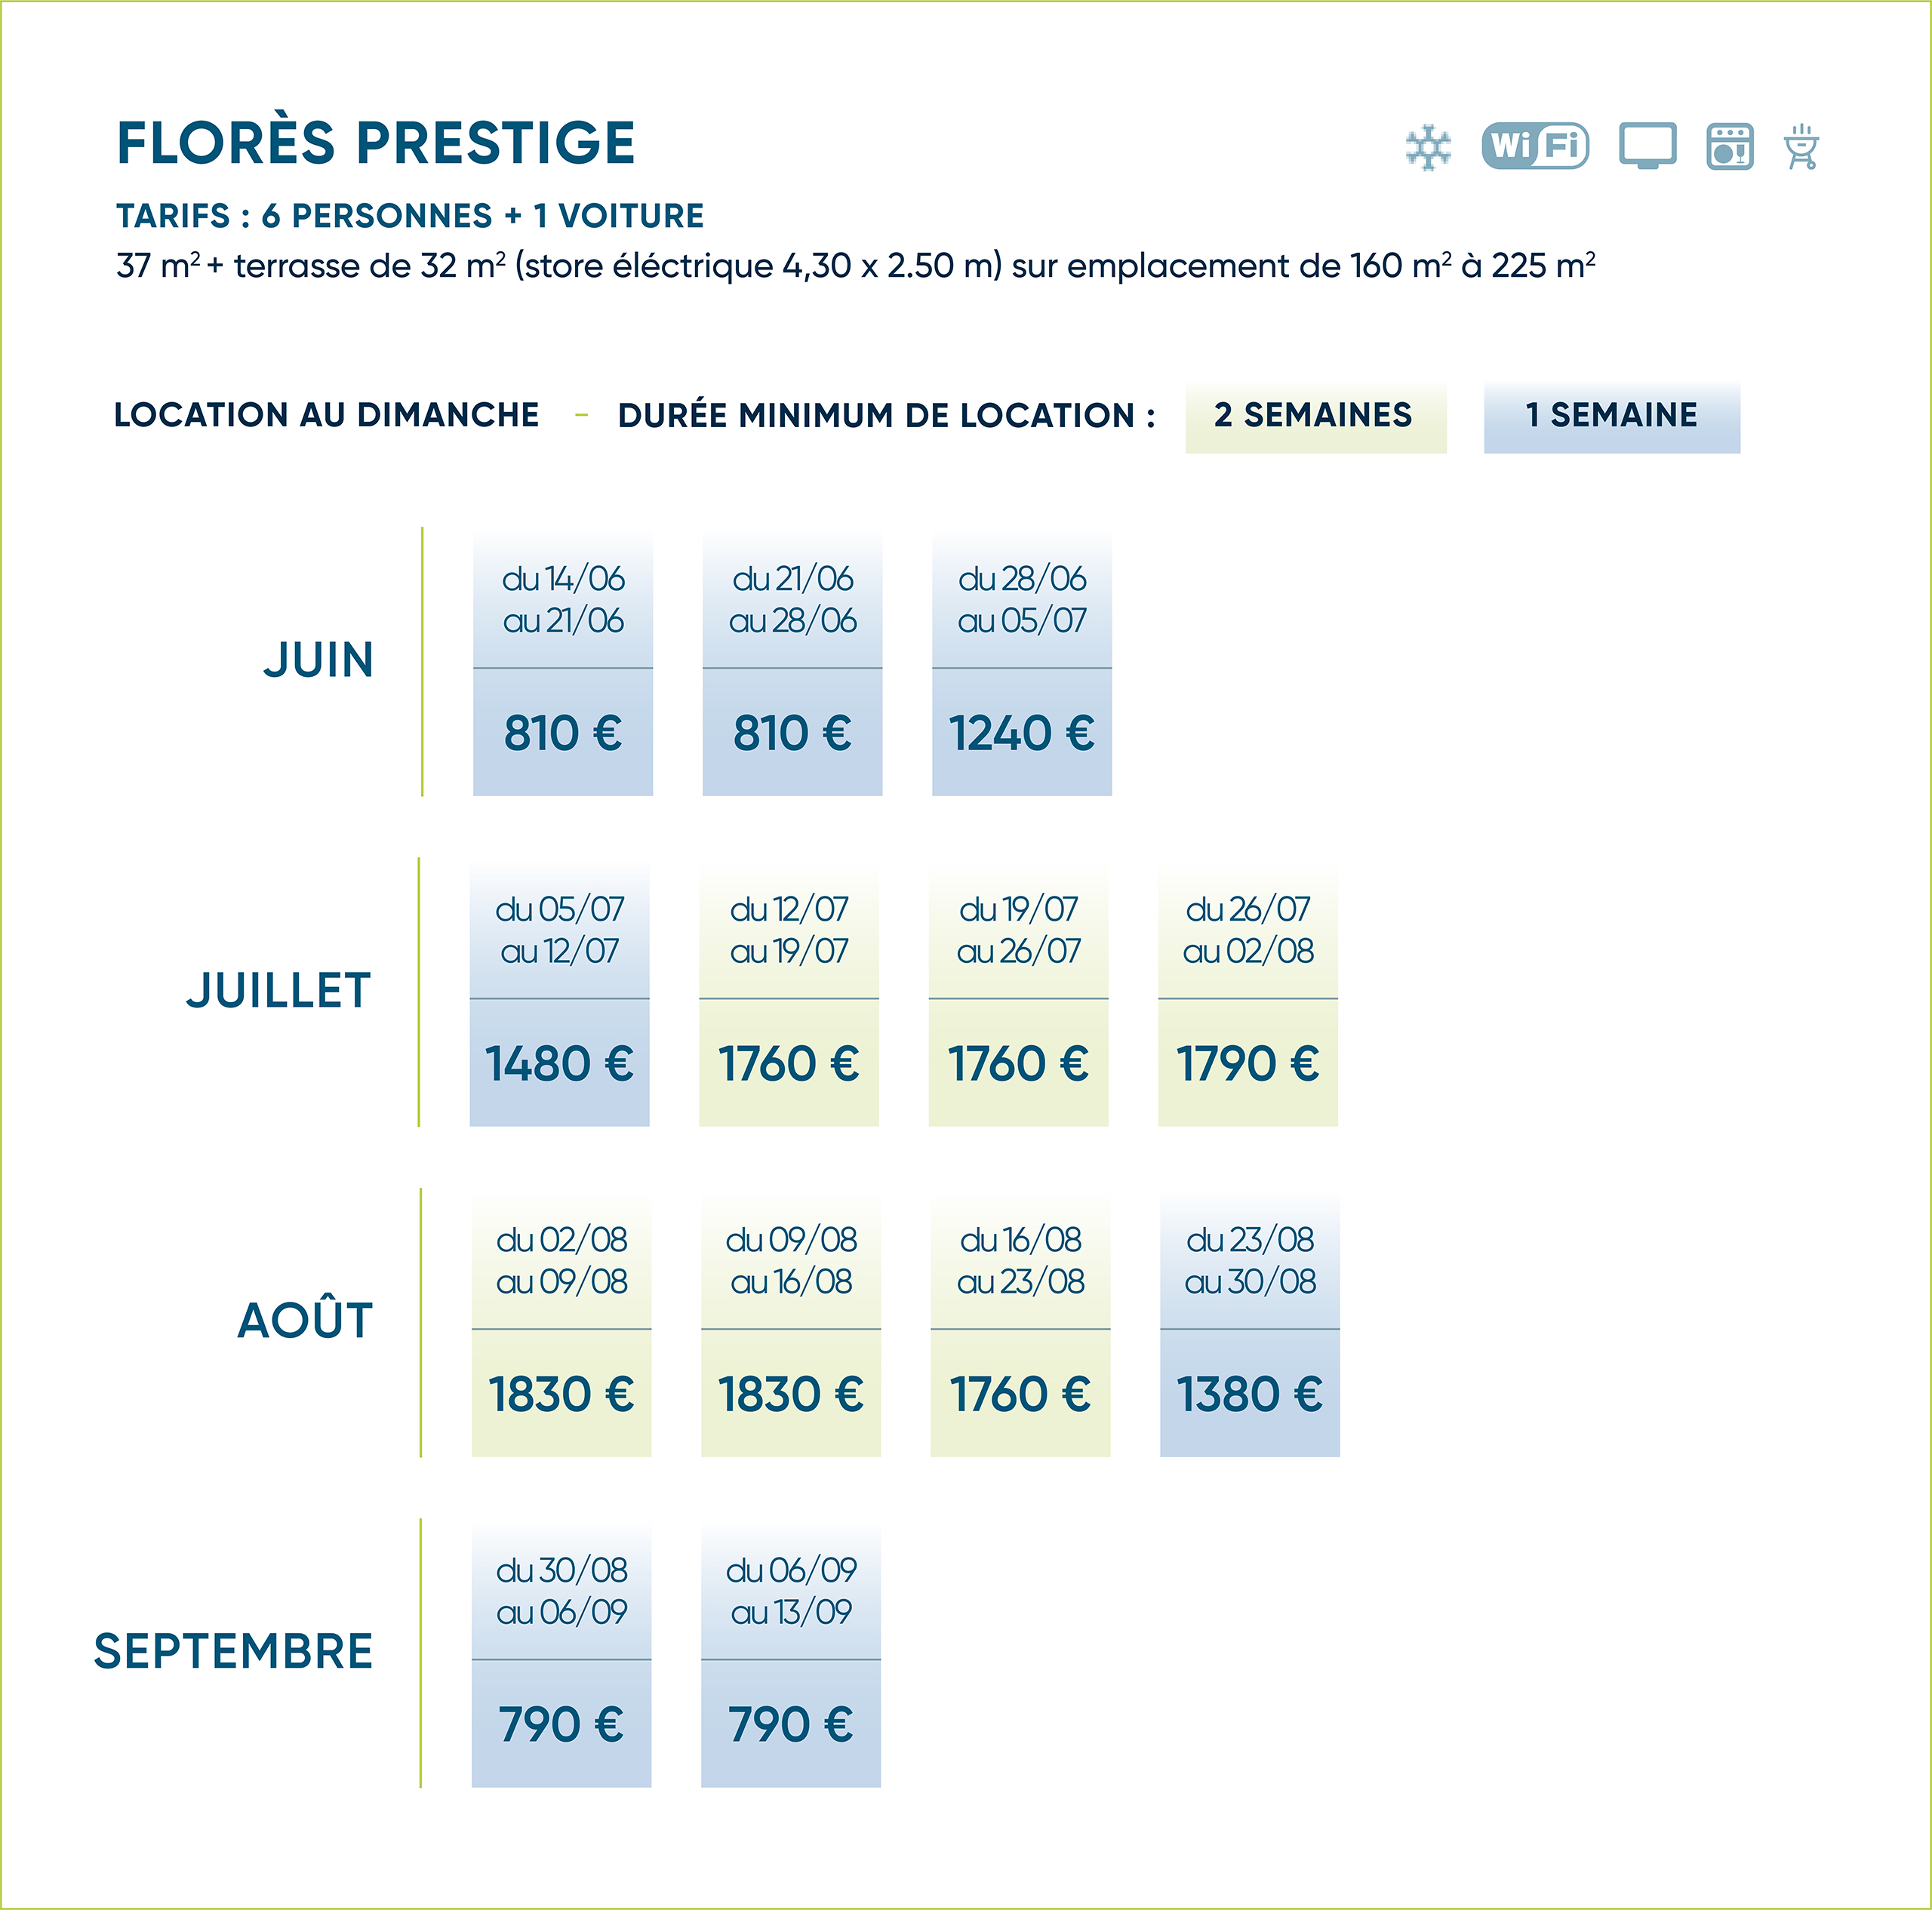Click the air conditioning snowflake icon

(x=1427, y=148)
